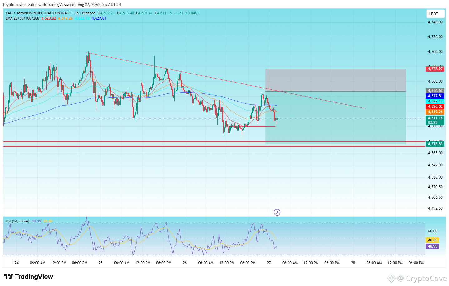Click the green 4,576.83 target price label
449x286 pixels.
coord(435,144)
